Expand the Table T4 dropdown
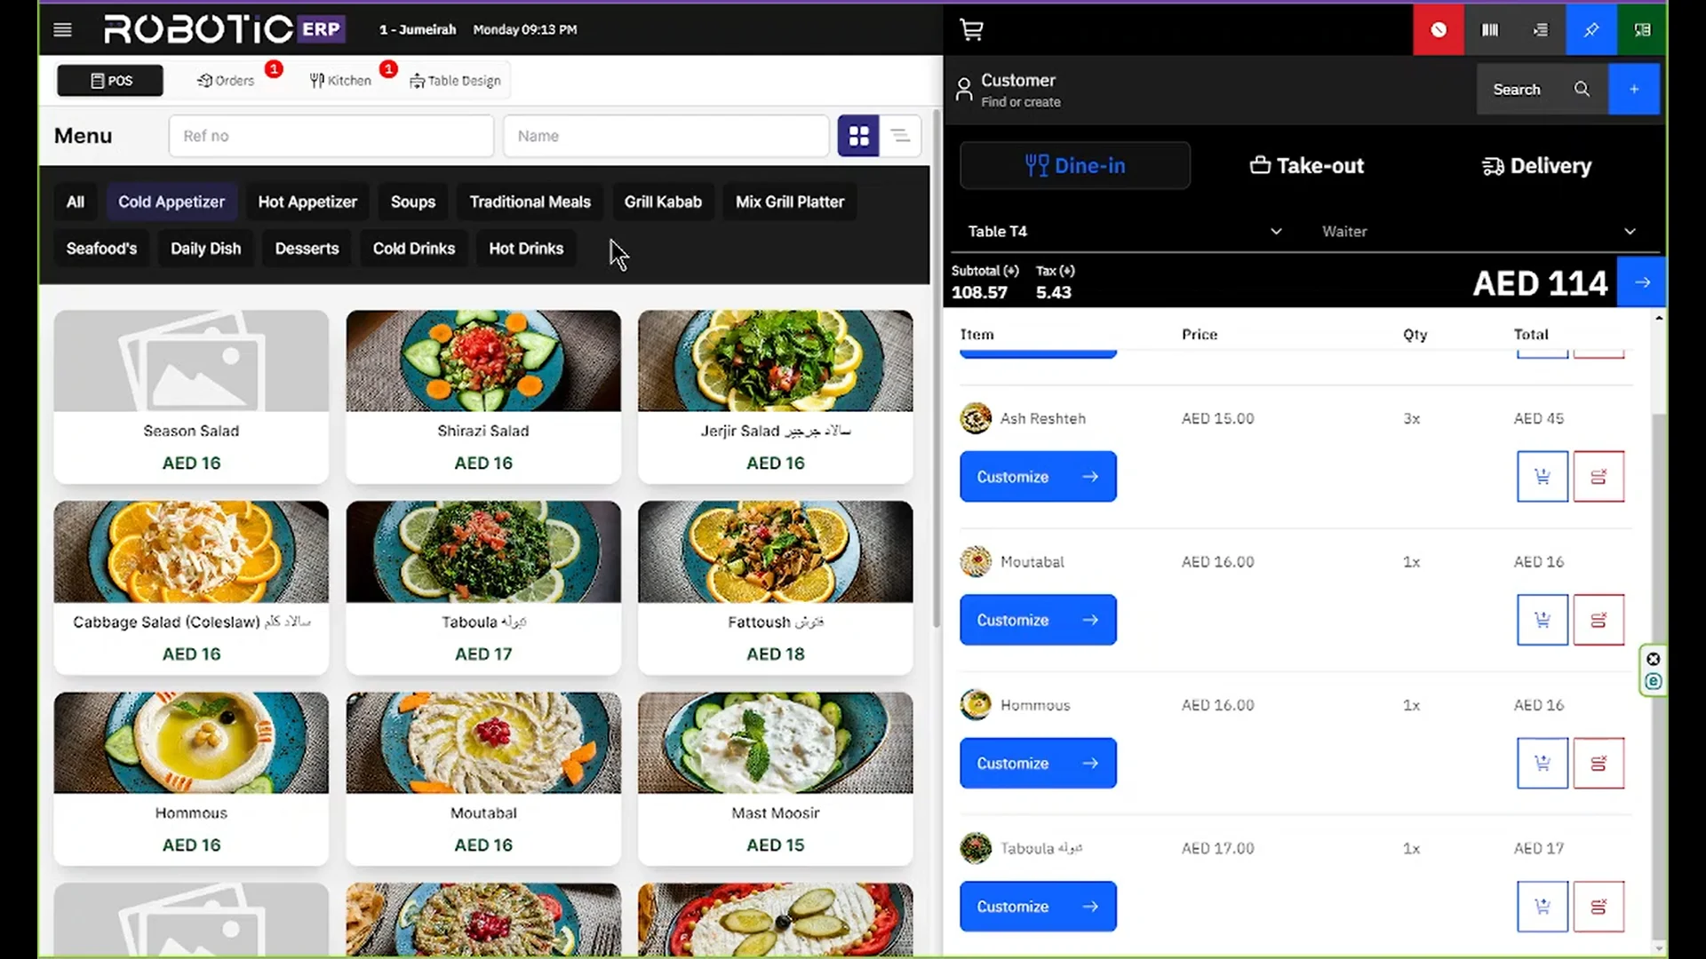This screenshot has width=1706, height=959. [1125, 231]
